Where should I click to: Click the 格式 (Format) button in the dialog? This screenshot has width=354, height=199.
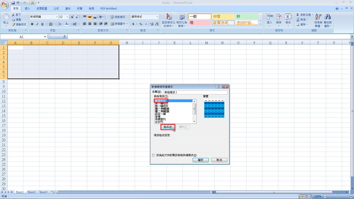pos(168,127)
